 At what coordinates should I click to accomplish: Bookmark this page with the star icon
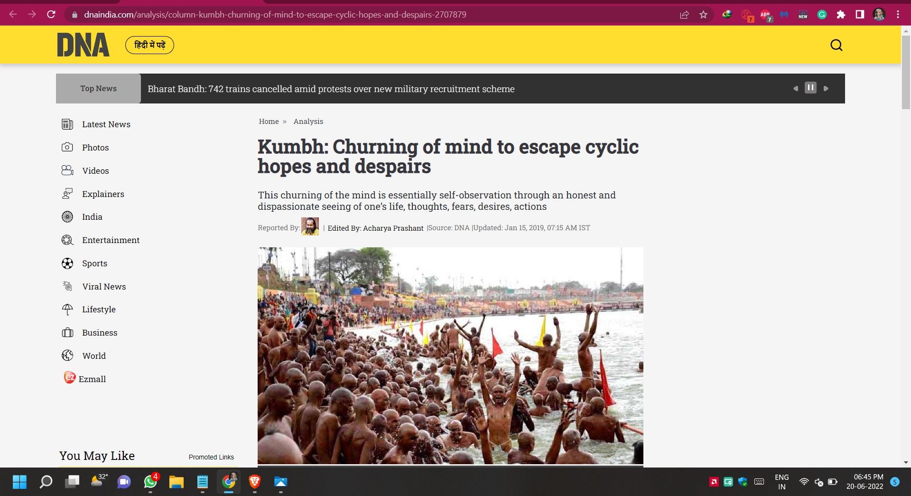(x=703, y=15)
